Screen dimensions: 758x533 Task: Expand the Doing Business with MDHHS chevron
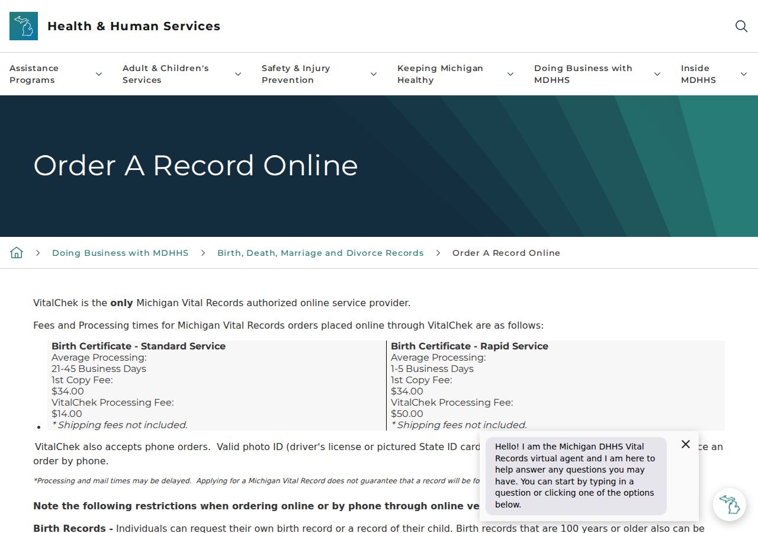pos(657,74)
